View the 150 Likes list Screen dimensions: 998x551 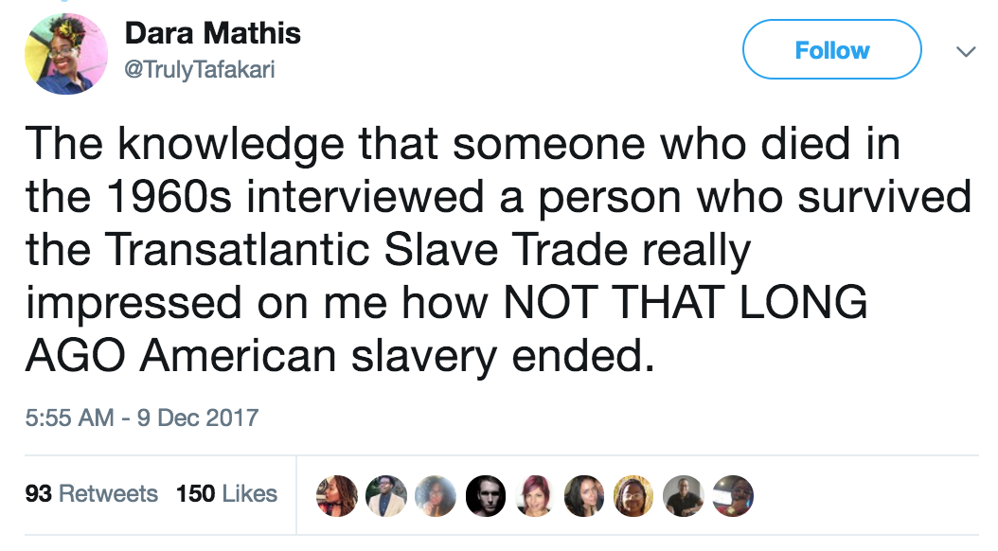click(x=226, y=493)
